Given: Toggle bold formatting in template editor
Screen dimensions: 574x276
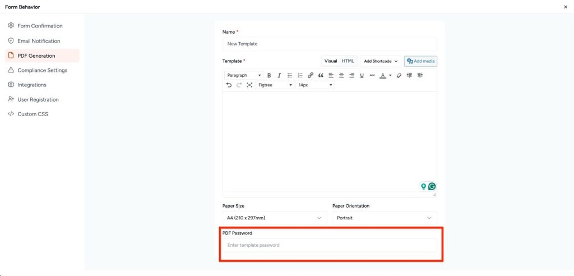Looking at the screenshot, I should pyautogui.click(x=269, y=76).
